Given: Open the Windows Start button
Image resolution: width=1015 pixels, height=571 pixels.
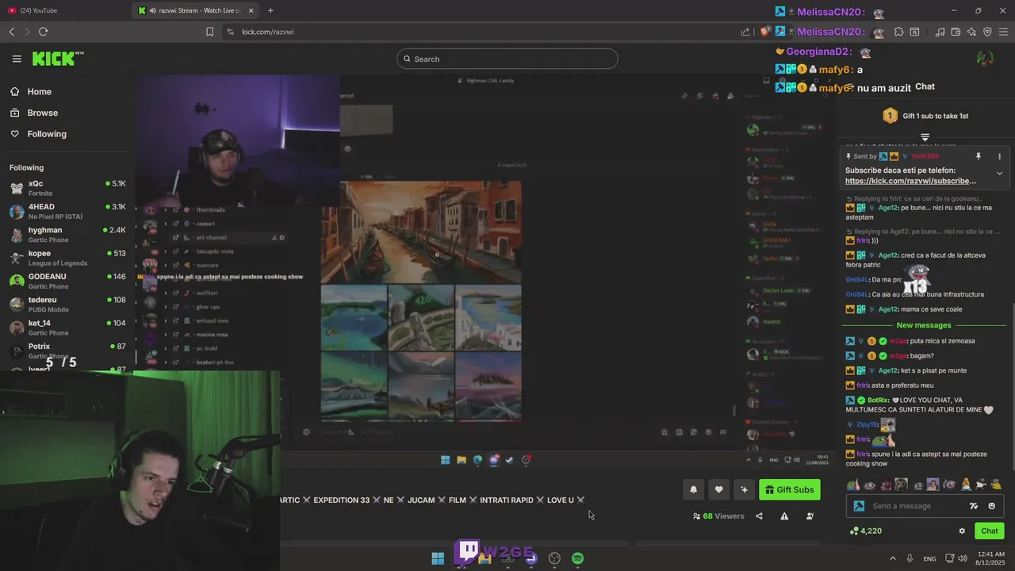Looking at the screenshot, I should pyautogui.click(x=438, y=558).
